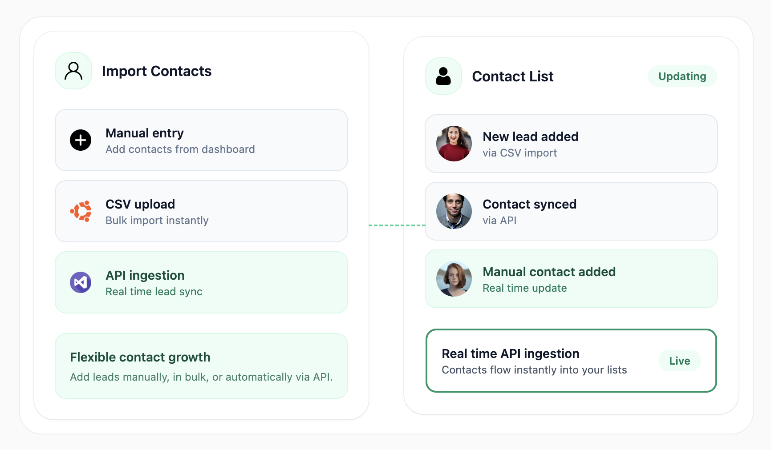The height and width of the screenshot is (450, 771).
Task: Click the avatar beside Contact synced
Action: tap(454, 211)
